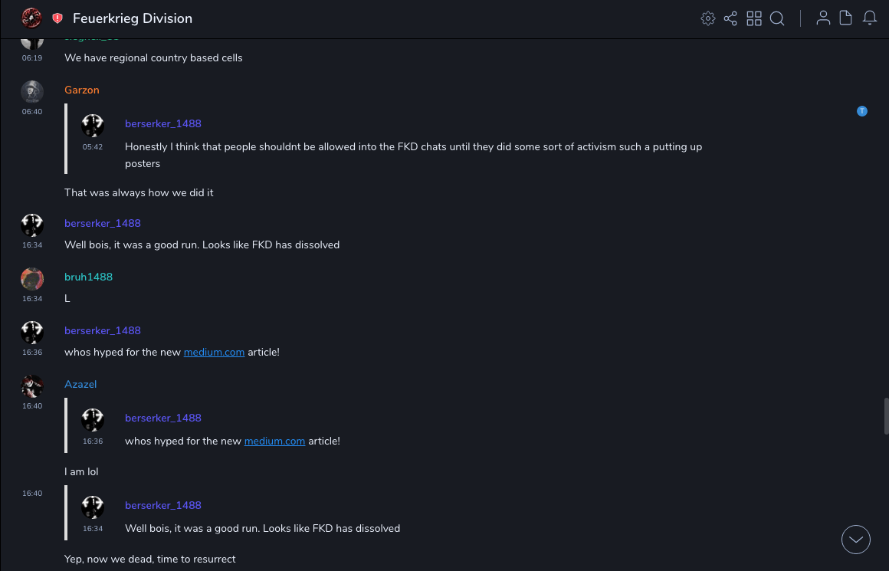Click the Azazel username
The width and height of the screenshot is (889, 571).
(x=80, y=385)
